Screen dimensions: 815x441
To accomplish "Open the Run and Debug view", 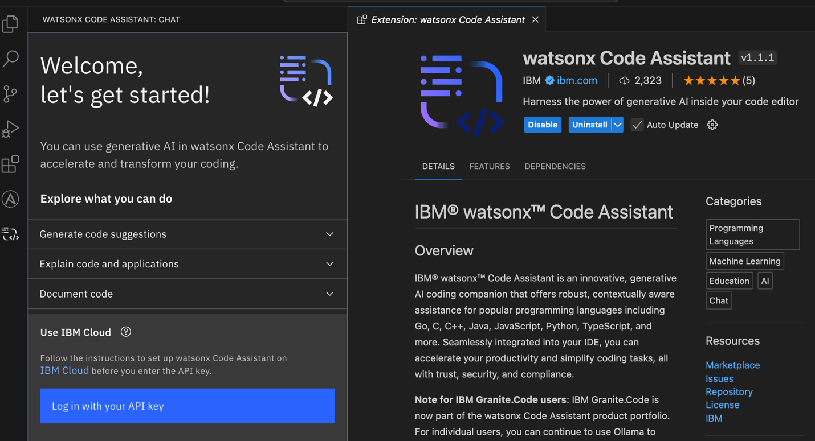I will pos(10,129).
